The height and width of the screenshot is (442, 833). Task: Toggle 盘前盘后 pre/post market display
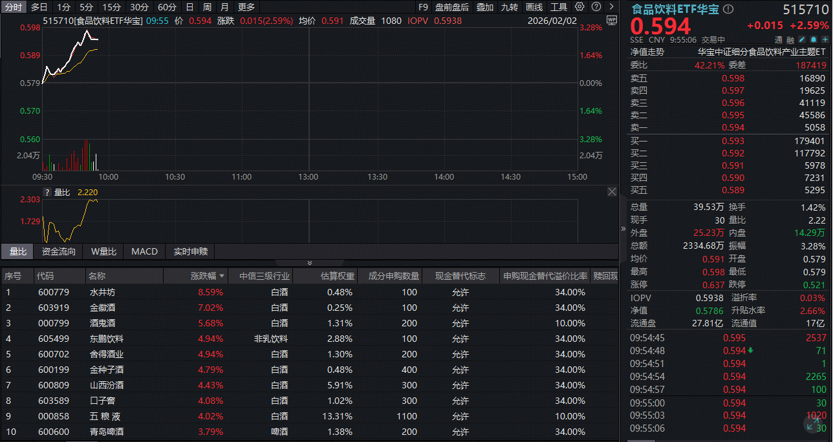pos(452,7)
